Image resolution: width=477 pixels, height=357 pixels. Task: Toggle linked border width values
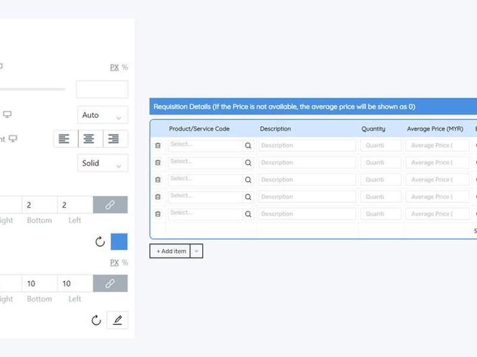pos(110,205)
